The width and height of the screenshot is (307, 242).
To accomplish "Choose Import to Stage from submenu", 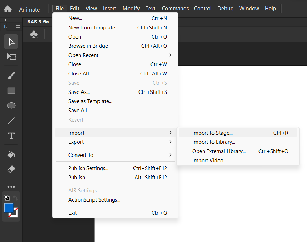I will [x=238, y=133].
